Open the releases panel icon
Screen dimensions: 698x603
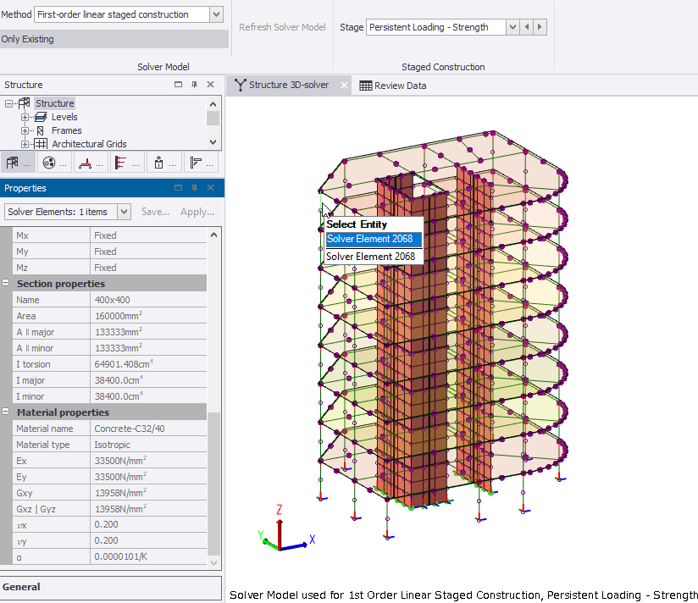(x=194, y=162)
